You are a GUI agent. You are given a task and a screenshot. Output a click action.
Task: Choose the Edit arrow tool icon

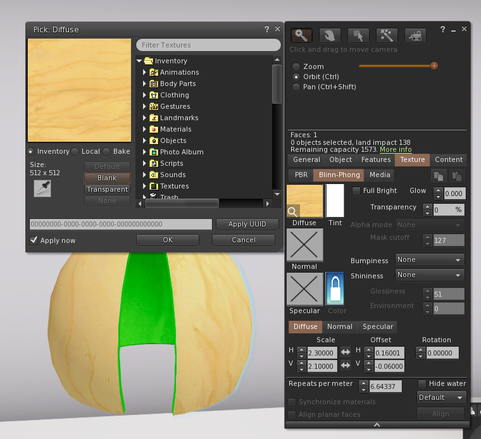[x=358, y=35]
